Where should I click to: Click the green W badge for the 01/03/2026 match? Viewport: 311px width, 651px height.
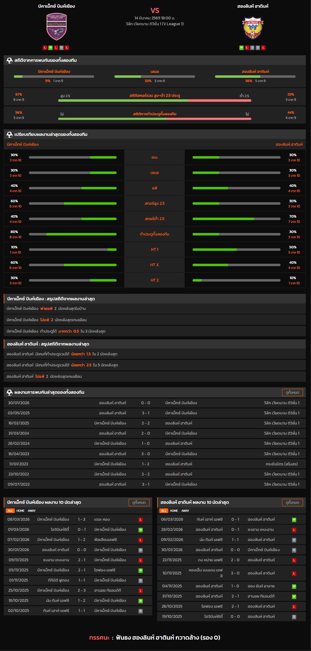point(141,530)
